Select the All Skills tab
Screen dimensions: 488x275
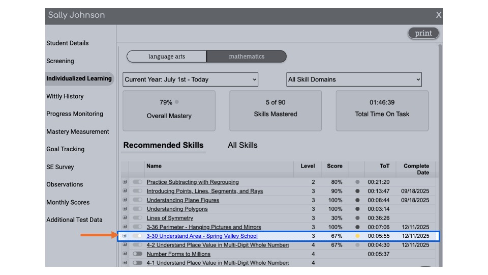(x=242, y=145)
